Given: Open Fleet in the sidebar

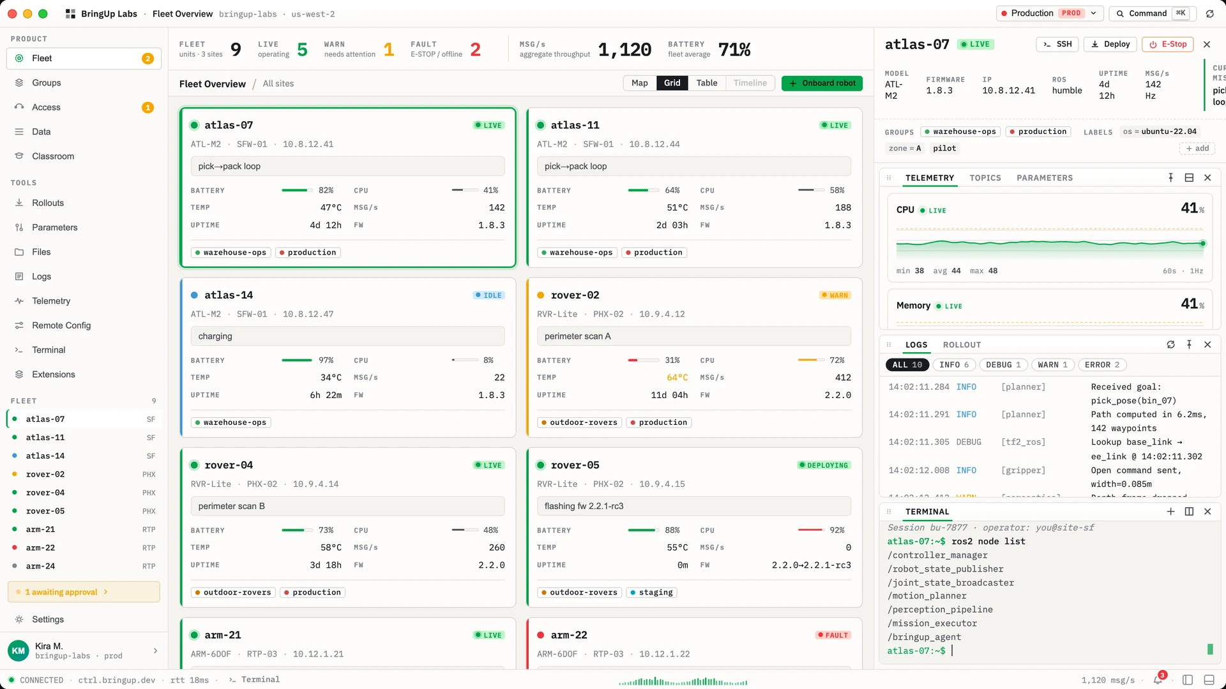Looking at the screenshot, I should 84,58.
